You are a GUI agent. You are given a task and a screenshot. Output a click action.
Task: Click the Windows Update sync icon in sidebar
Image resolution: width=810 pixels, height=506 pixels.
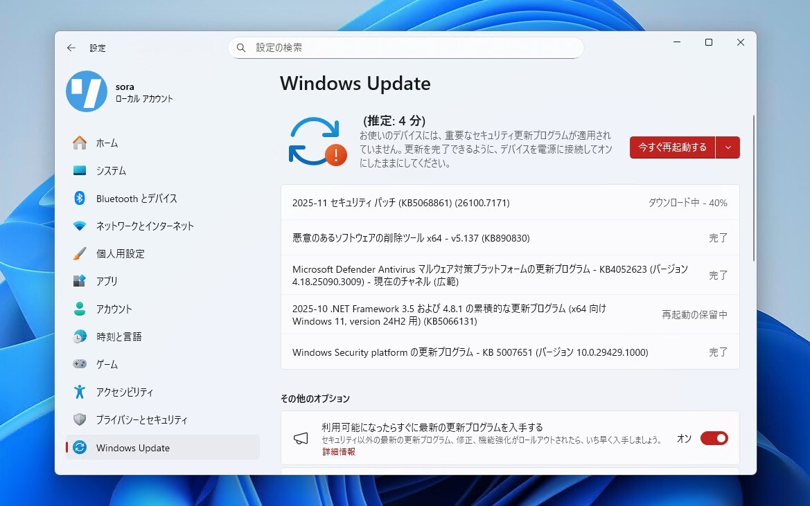pyautogui.click(x=80, y=447)
